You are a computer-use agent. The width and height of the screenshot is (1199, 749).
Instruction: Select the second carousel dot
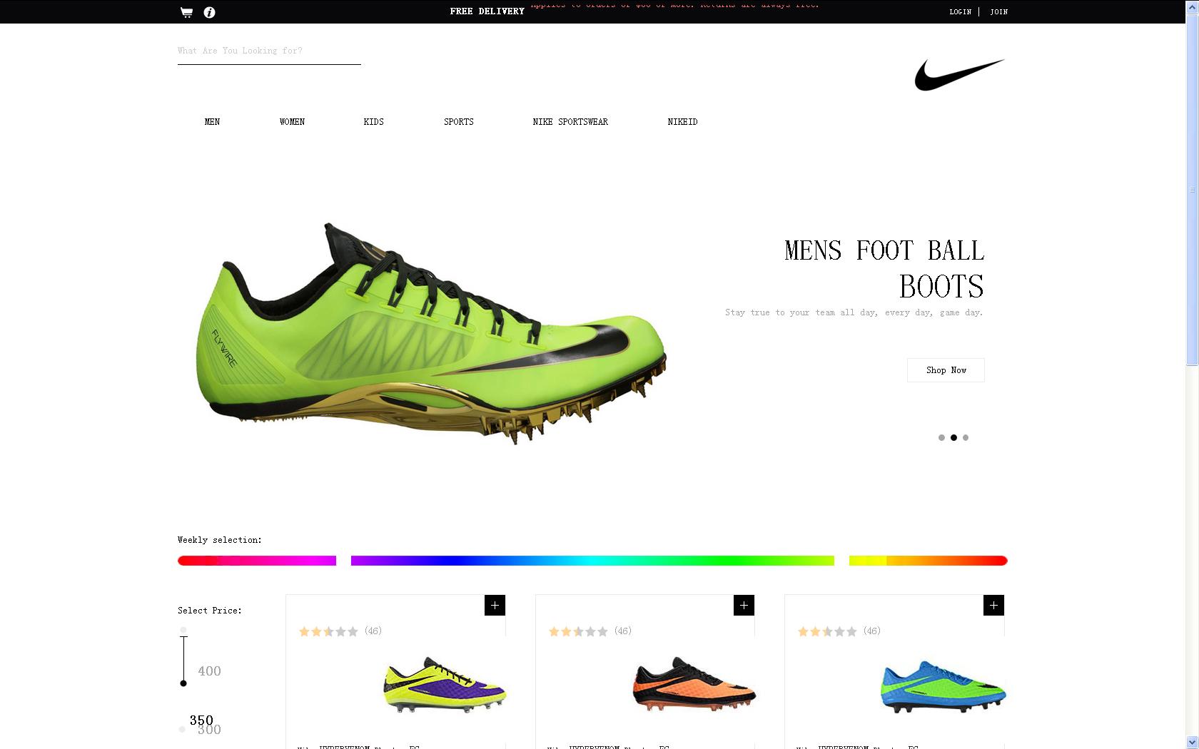click(953, 438)
